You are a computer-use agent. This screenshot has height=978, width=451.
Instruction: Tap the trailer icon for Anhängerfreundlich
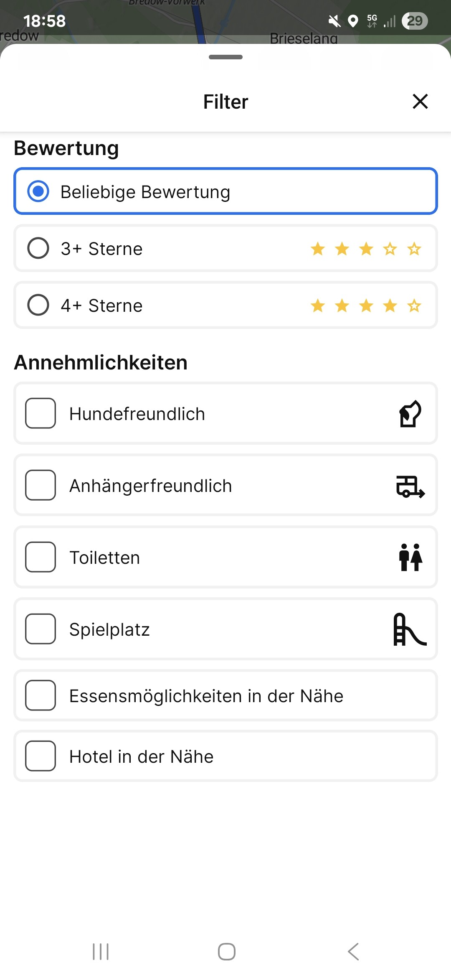tap(410, 486)
